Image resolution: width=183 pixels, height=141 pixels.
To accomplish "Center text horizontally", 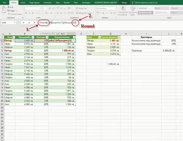I will point(61,13).
